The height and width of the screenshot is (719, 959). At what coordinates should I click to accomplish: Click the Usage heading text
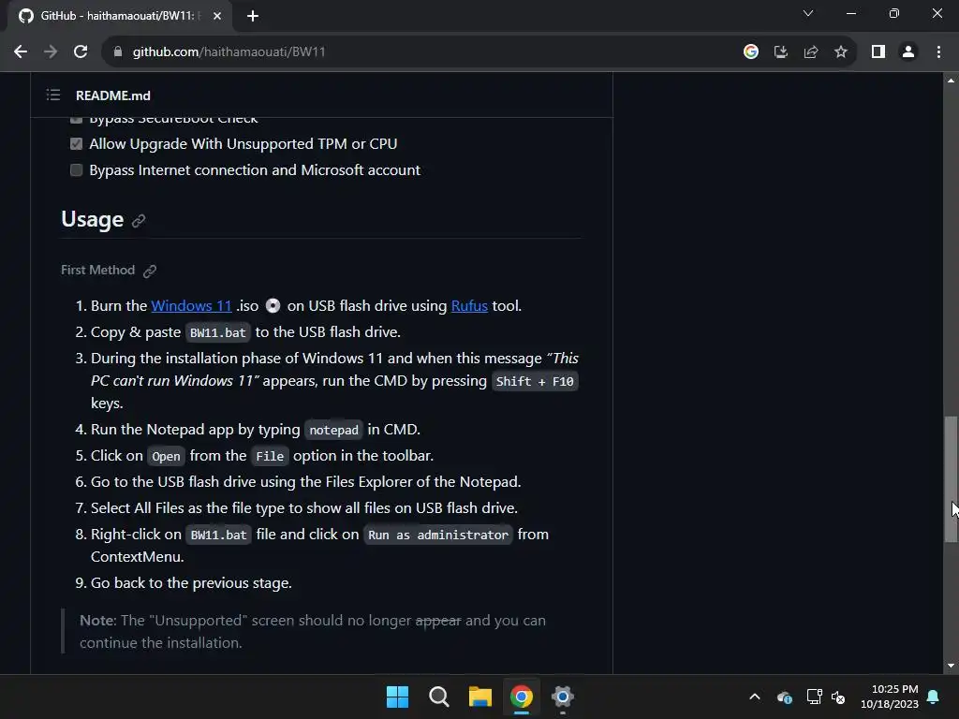tap(93, 219)
